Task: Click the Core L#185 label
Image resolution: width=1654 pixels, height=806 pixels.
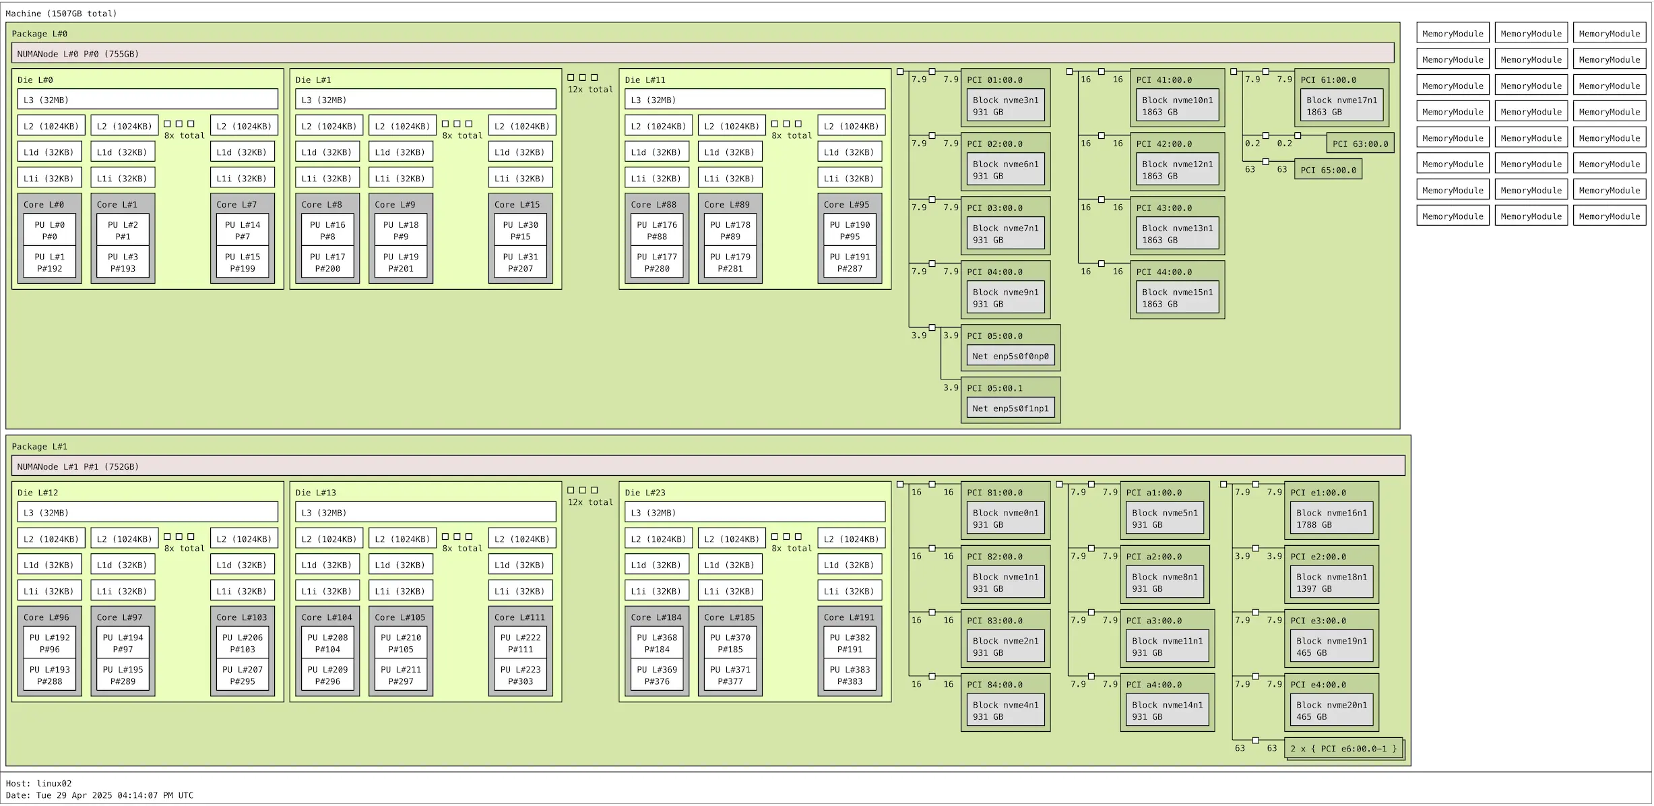Action: tap(729, 617)
